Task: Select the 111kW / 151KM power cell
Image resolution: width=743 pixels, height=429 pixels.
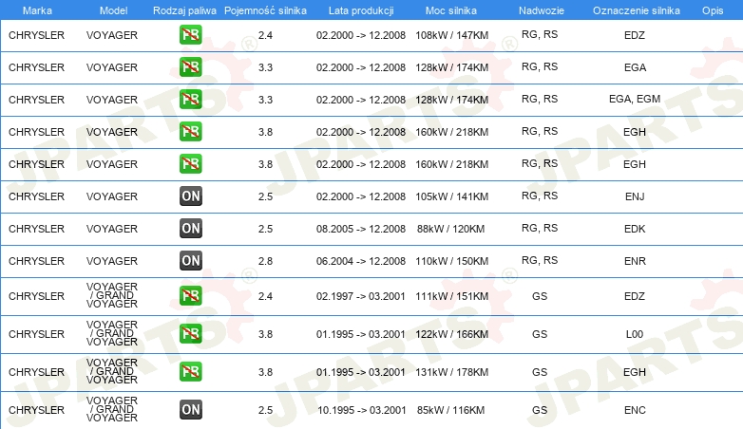Action: (451, 296)
